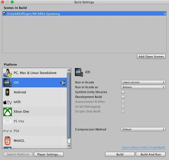Click the scene index number 0
Screen dimensions: 169x160
click(165, 14)
